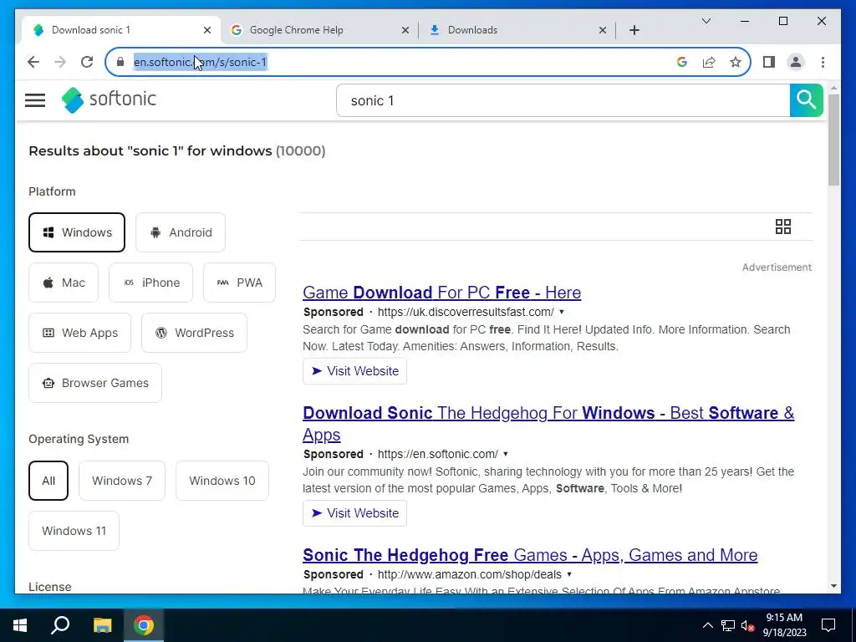Image resolution: width=856 pixels, height=642 pixels.
Task: Open File Explorer from taskbar
Action: (102, 625)
